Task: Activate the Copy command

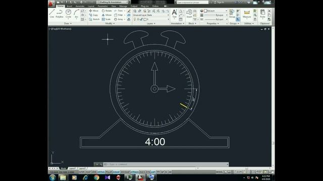Action: point(94,15)
